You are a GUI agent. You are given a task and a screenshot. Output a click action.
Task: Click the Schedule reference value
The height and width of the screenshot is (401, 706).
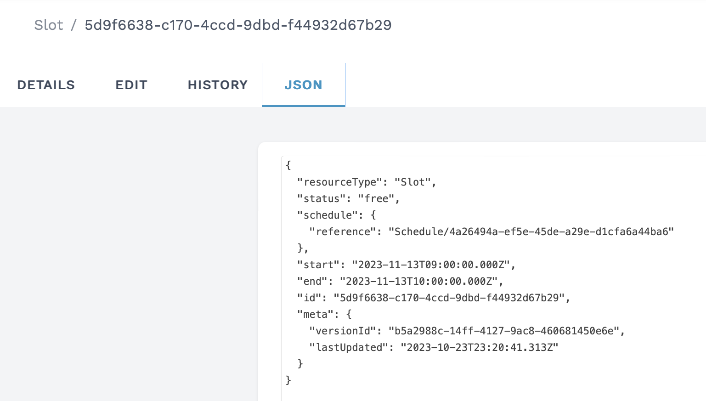click(531, 232)
